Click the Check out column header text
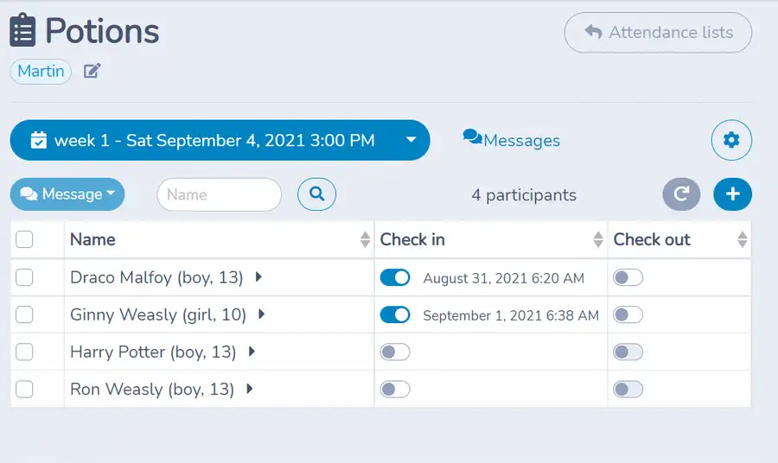Image resolution: width=778 pixels, height=463 pixels. tap(652, 239)
